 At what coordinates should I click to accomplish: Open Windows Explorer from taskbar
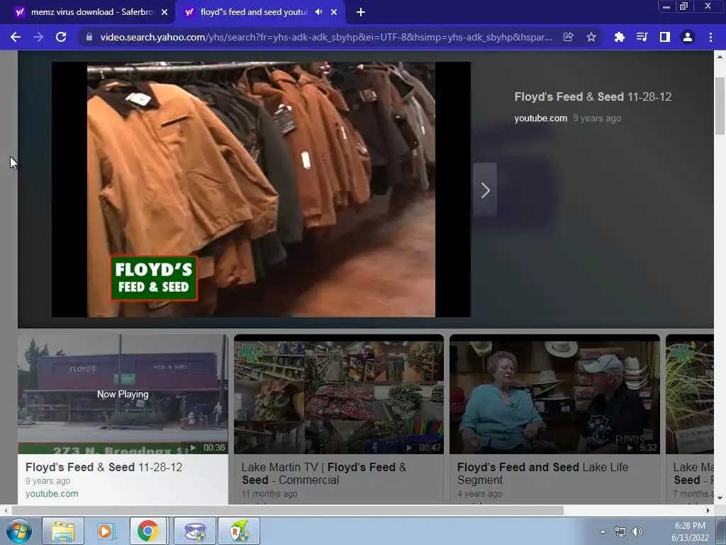coord(63,531)
